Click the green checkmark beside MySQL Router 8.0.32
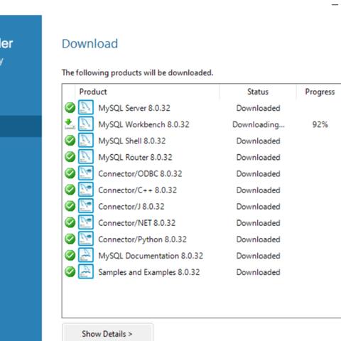Image resolution: width=341 pixels, height=341 pixels. click(70, 157)
